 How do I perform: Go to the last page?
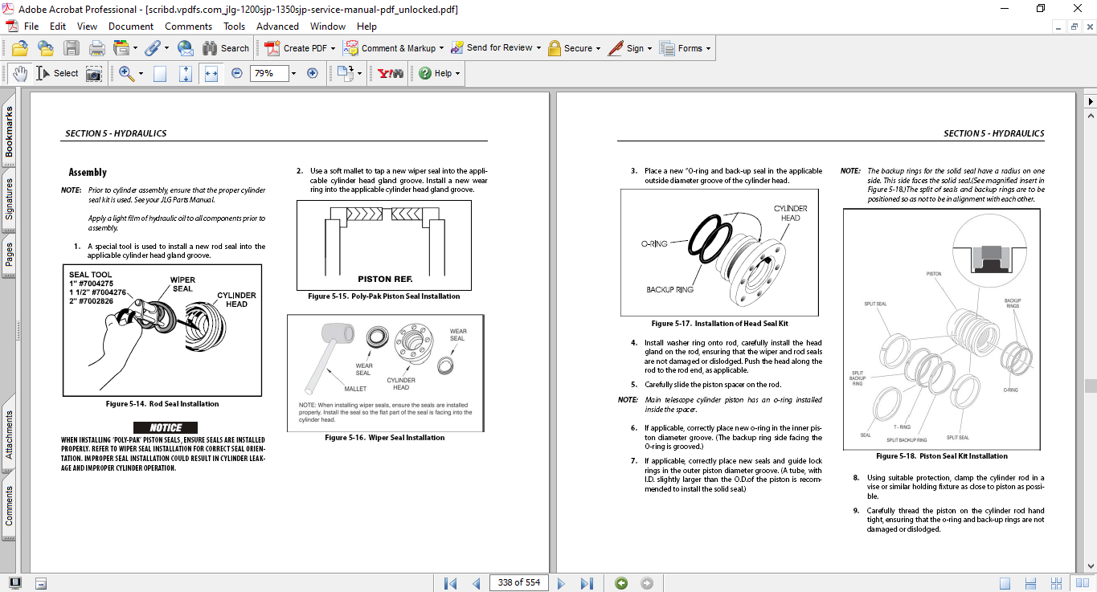587,583
